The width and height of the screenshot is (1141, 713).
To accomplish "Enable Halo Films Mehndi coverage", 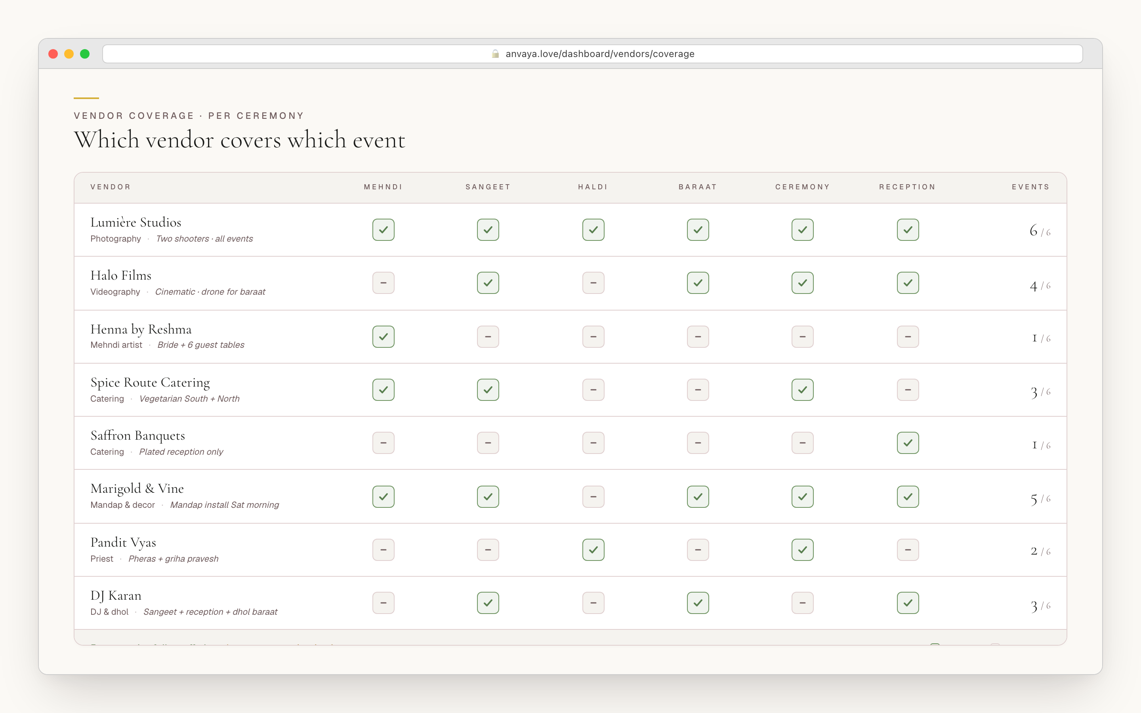I will (x=384, y=283).
